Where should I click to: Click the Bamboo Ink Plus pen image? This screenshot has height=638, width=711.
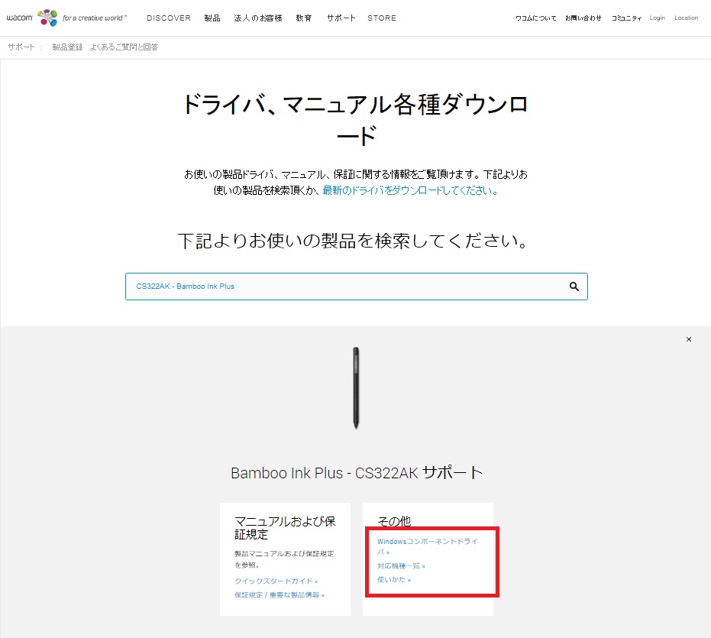[x=356, y=388]
